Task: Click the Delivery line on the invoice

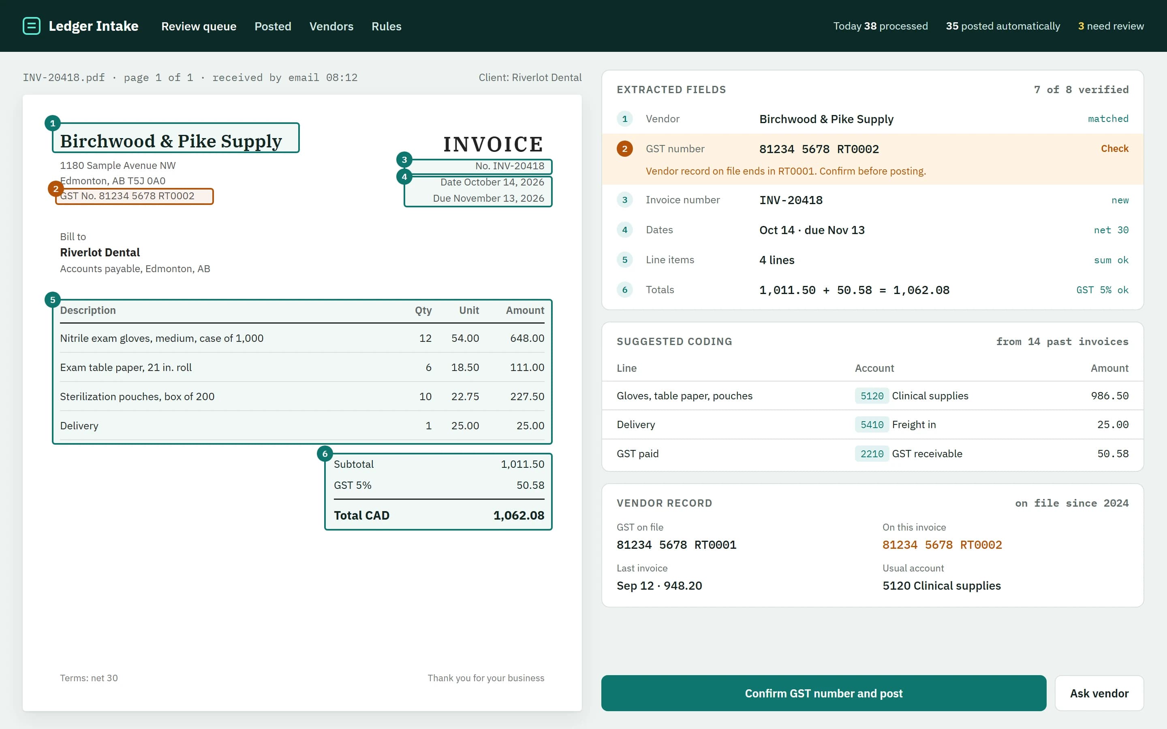Action: pyautogui.click(x=302, y=426)
